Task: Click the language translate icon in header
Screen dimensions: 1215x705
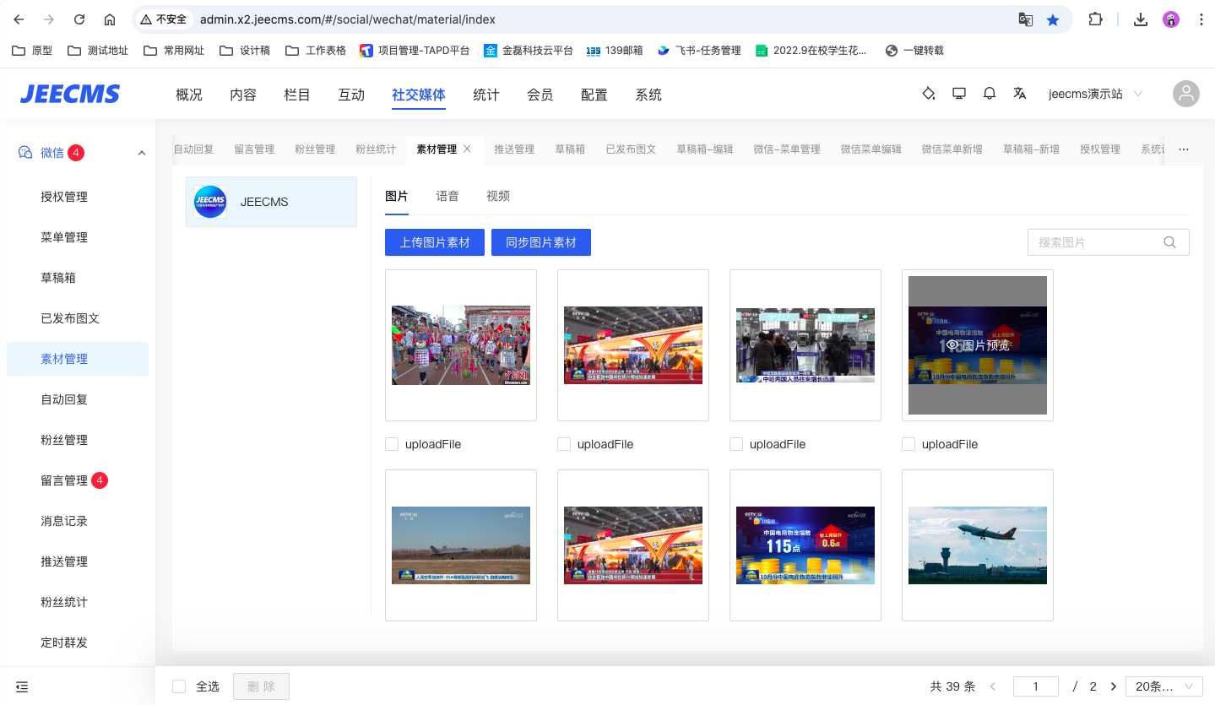Action: point(1020,94)
